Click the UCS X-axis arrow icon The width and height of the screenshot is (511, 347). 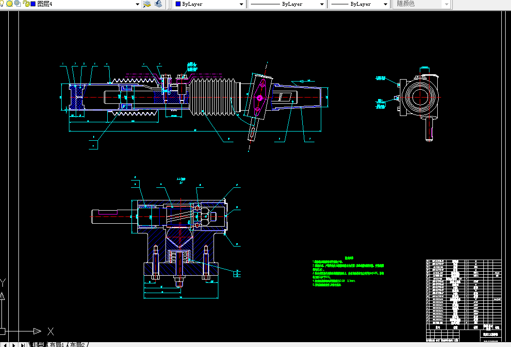37,331
